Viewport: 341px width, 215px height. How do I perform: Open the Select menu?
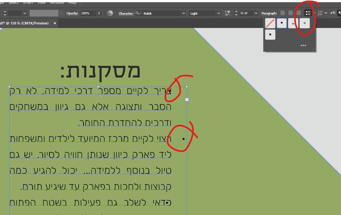[x=13, y=3]
